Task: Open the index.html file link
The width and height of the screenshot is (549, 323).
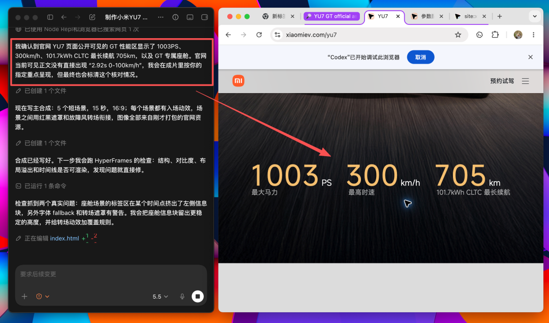Action: (x=65, y=238)
